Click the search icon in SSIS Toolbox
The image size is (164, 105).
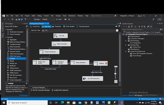[27, 26]
